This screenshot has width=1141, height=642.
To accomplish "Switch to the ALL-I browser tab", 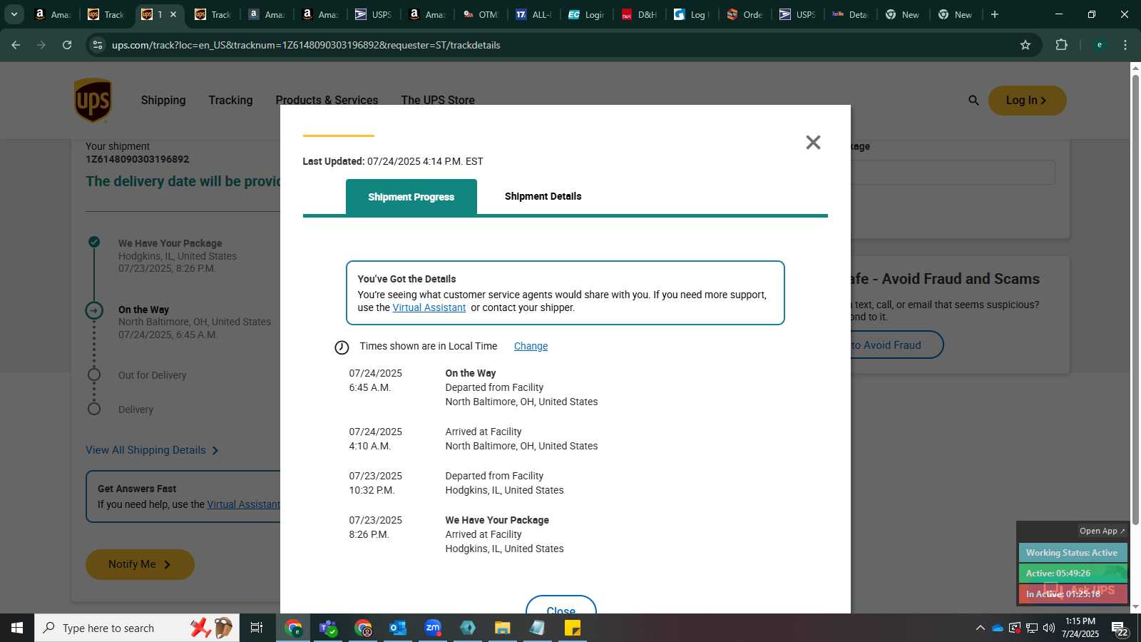I will click(x=535, y=14).
